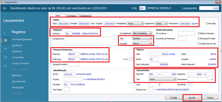The height and width of the screenshot is (102, 222).
Task: Open Ocorrências in the sidebar
Action: [19, 81]
